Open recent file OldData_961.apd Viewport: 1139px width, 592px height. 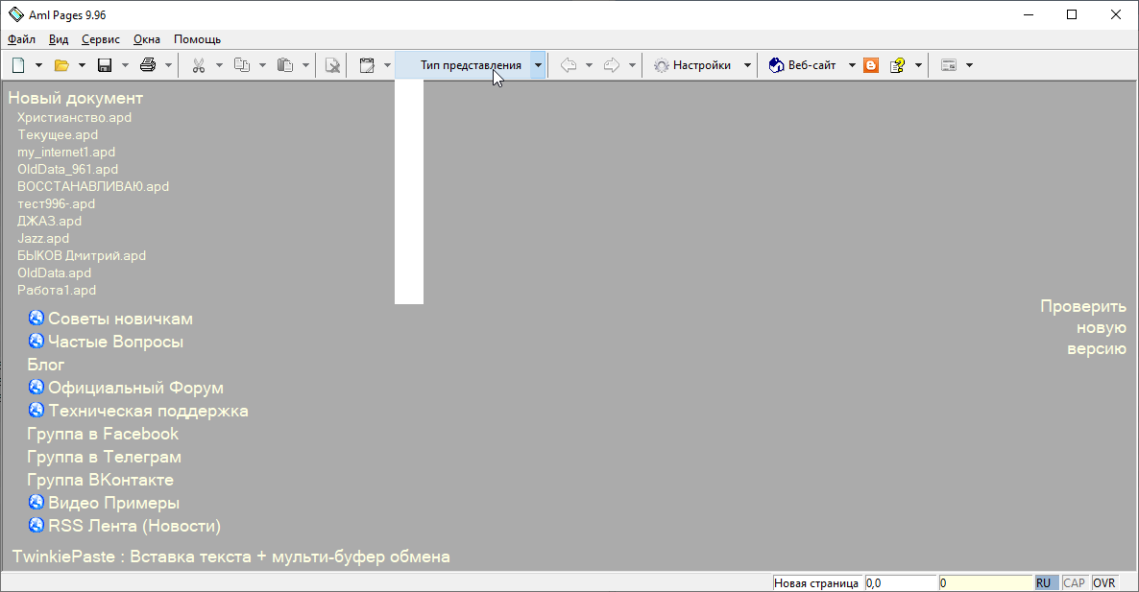coord(67,169)
